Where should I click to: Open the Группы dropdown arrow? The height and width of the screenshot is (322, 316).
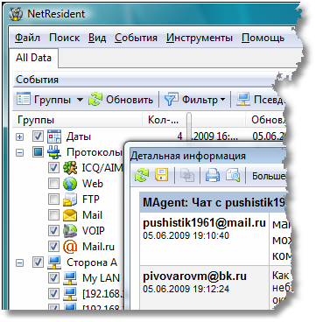[x=80, y=100]
